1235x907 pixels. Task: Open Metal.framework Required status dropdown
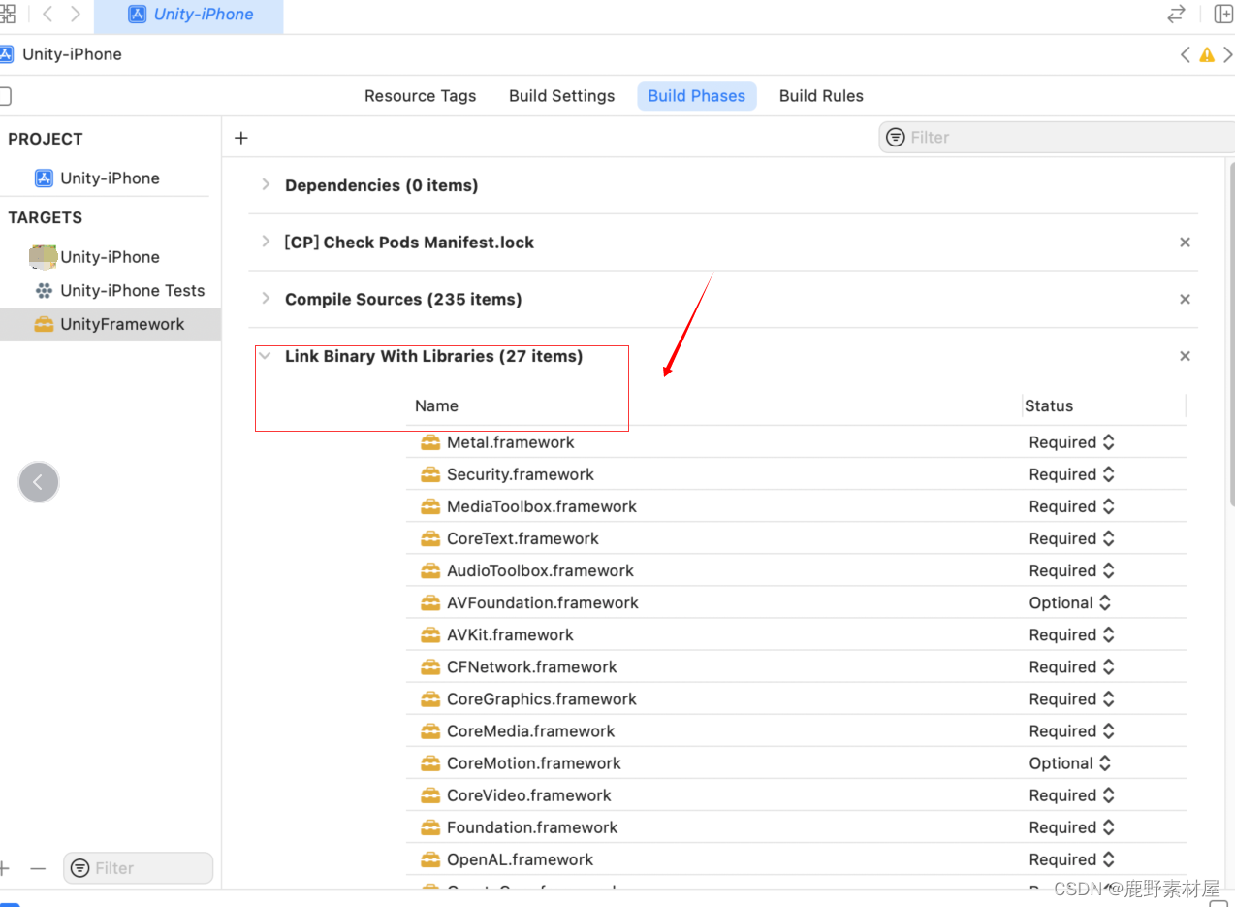coord(1071,442)
